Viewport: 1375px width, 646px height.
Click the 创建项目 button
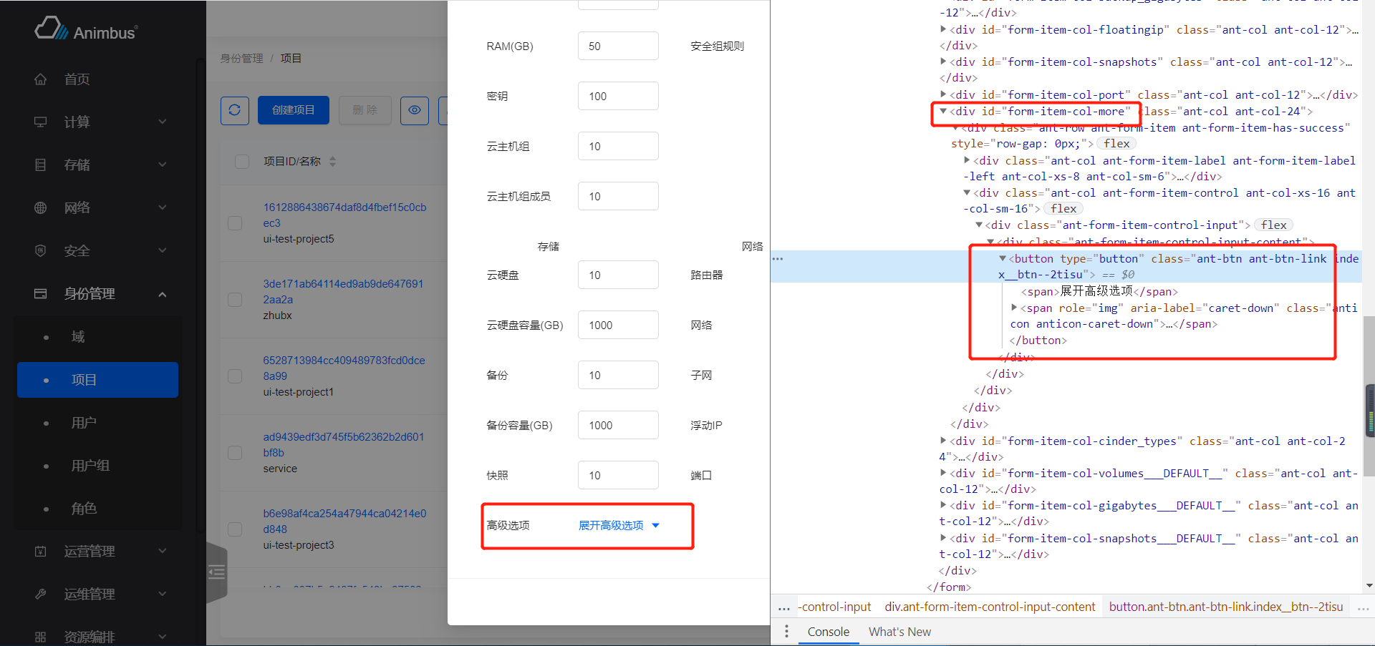(294, 110)
